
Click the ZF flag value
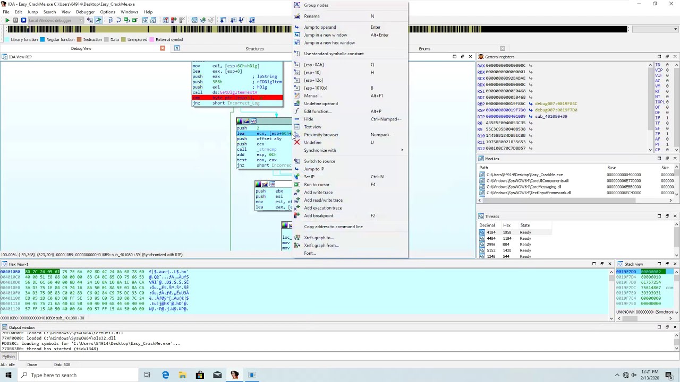coord(668,133)
